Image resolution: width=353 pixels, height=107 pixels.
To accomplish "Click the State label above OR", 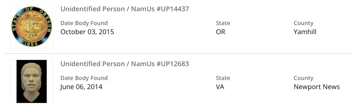I will click(223, 23).
